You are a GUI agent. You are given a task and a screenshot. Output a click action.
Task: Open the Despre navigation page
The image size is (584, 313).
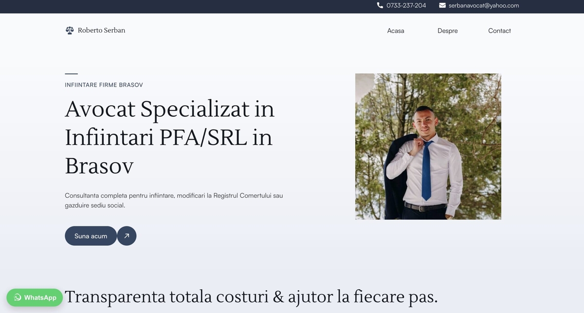tap(447, 31)
